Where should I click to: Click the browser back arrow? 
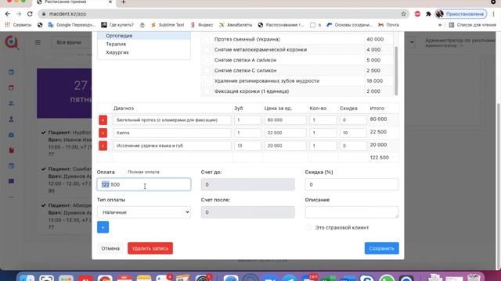click(7, 14)
